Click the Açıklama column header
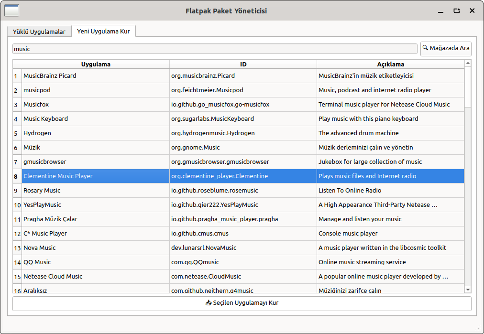This screenshot has height=334, width=484. click(x=390, y=64)
